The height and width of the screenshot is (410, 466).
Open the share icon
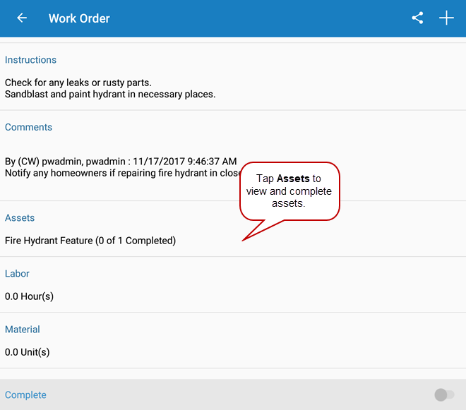click(417, 18)
